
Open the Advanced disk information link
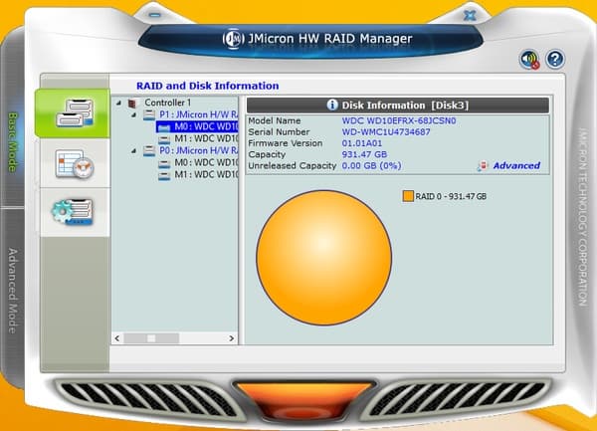point(516,165)
